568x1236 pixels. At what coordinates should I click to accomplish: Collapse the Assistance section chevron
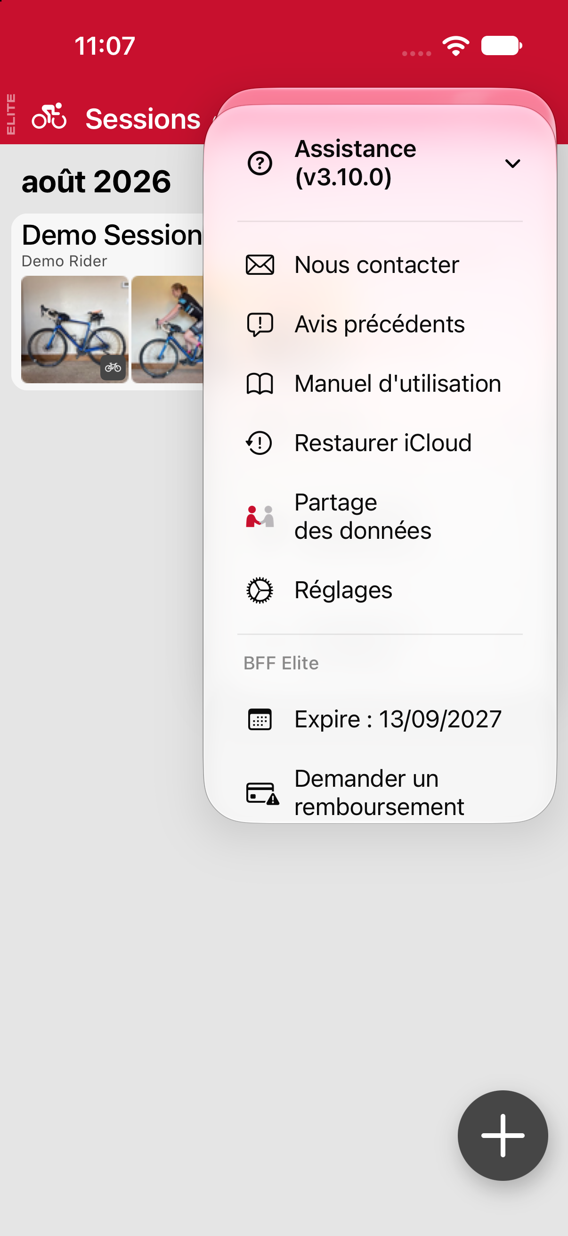click(512, 164)
